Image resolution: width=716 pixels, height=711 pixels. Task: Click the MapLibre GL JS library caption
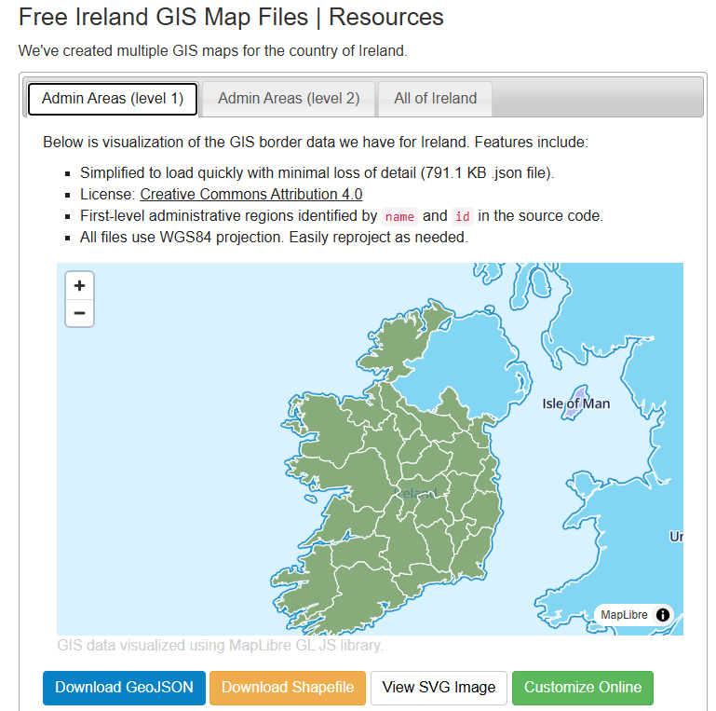click(220, 645)
